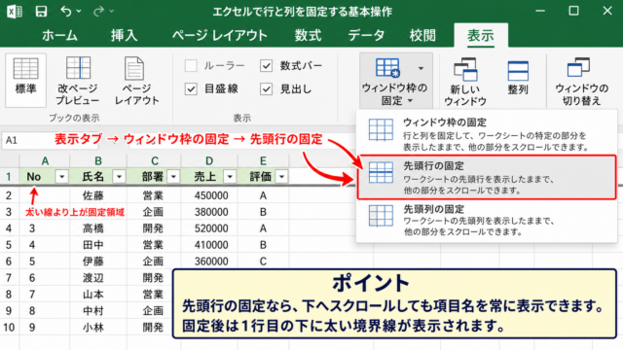This screenshot has width=623, height=350.
Task: Open the 校閲 tab
Action: point(422,35)
